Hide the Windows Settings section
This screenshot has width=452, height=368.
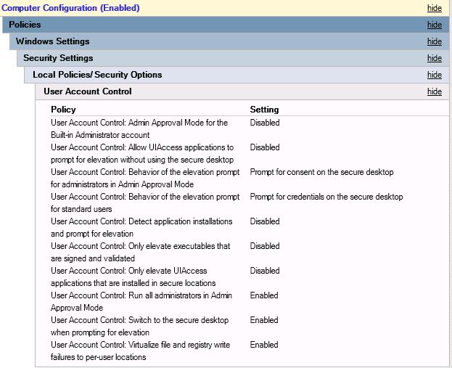tap(434, 41)
